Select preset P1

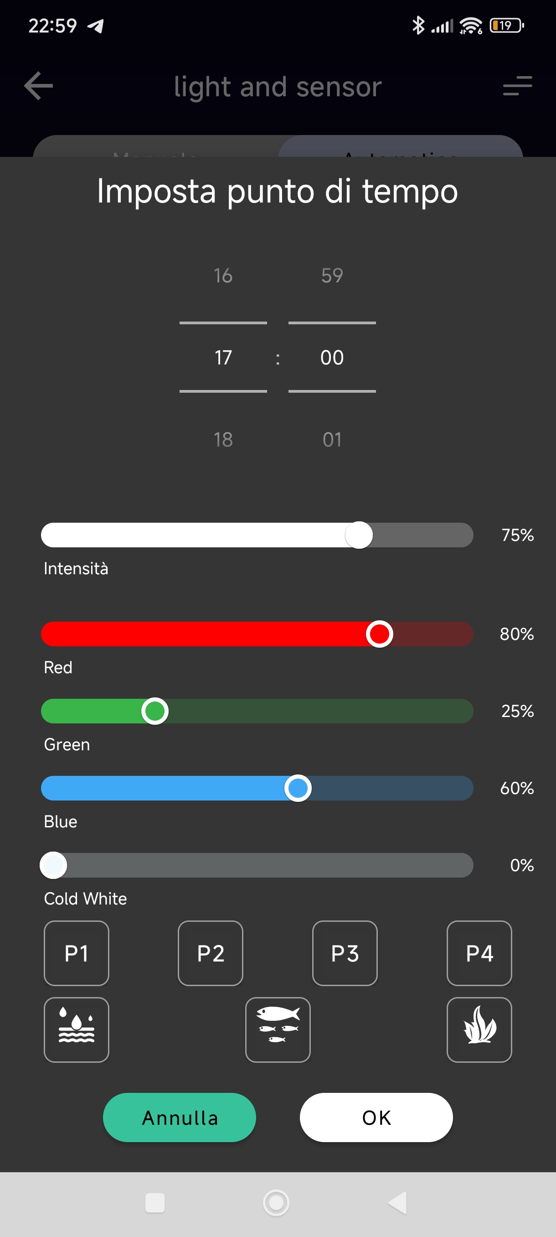point(76,953)
